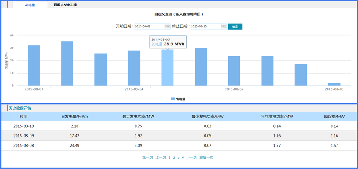Open calendar picker for 终止日期
The height and width of the screenshot is (169, 358).
pos(223,26)
